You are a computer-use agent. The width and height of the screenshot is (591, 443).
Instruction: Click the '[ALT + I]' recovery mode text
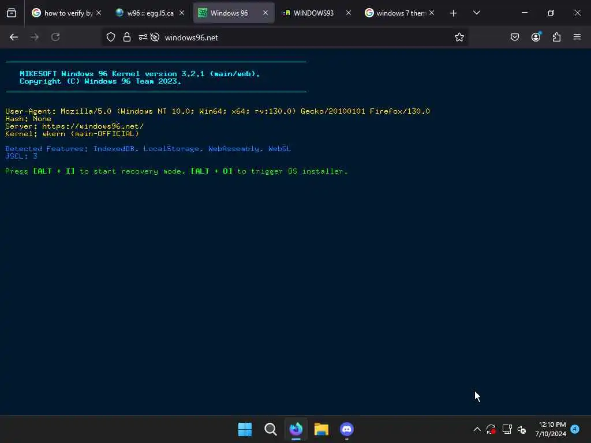(x=54, y=171)
